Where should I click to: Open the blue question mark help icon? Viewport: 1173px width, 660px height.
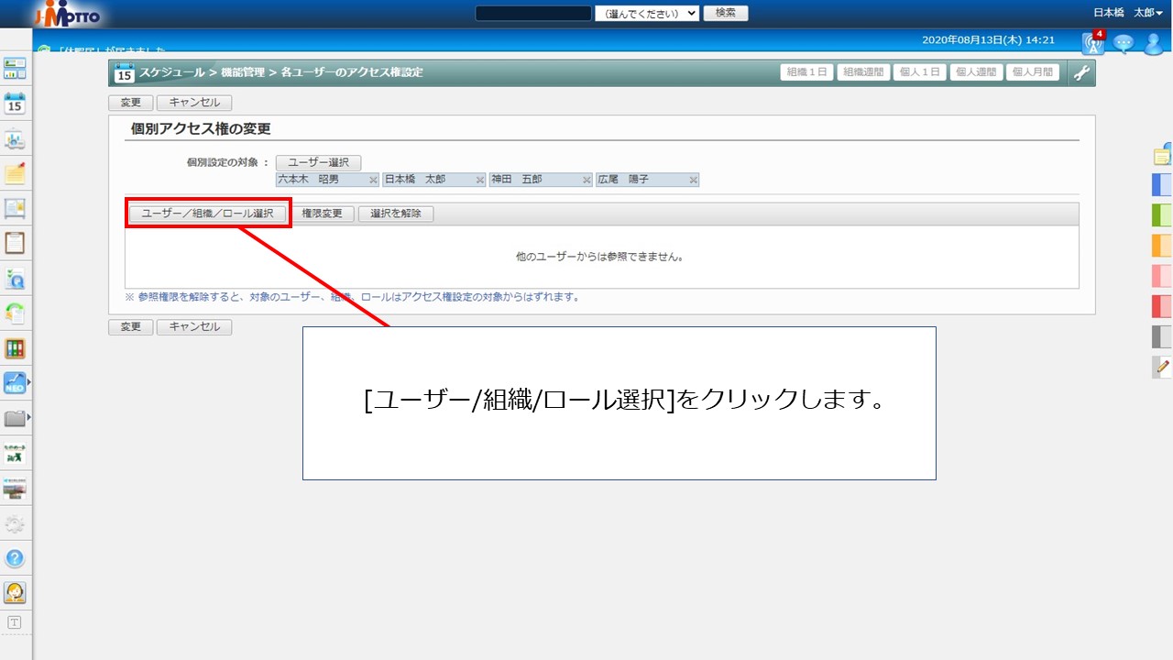tap(15, 558)
